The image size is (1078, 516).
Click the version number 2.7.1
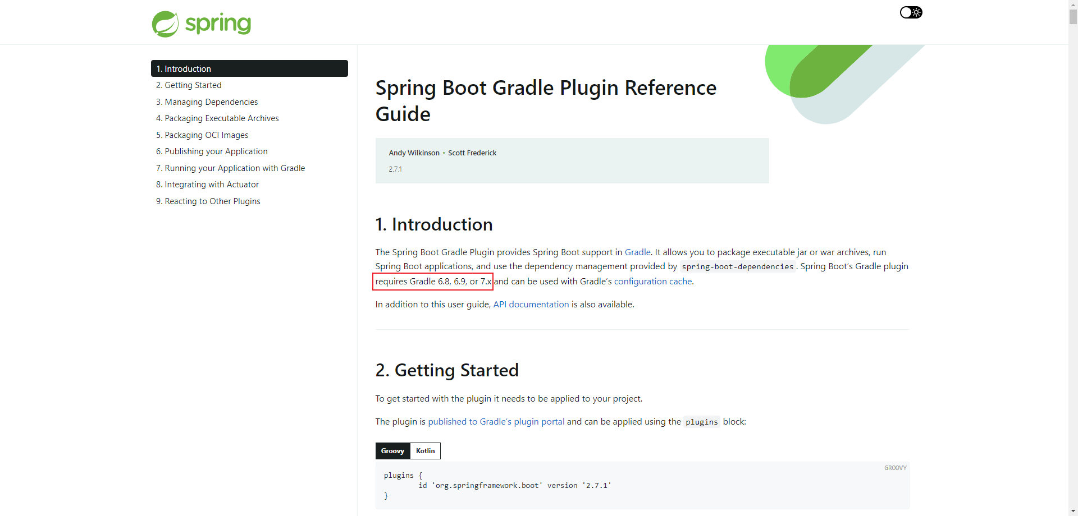coord(395,169)
